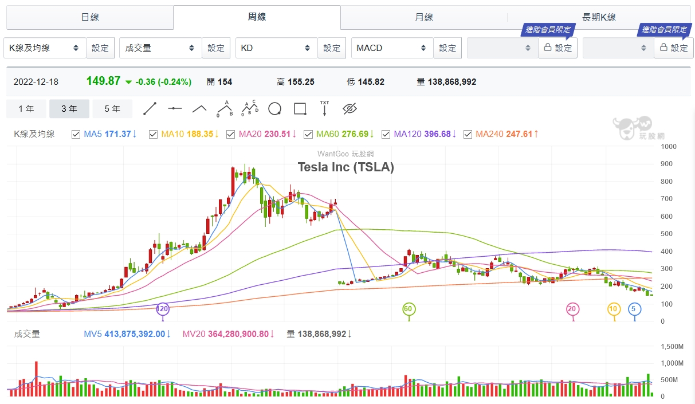695x404 pixels.
Task: Switch to the 長期K線 tab
Action: pos(599,18)
